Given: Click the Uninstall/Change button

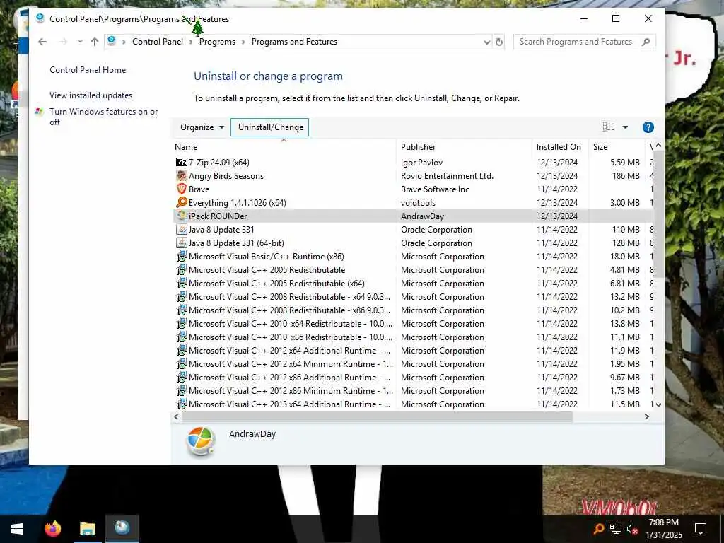Looking at the screenshot, I should point(270,127).
